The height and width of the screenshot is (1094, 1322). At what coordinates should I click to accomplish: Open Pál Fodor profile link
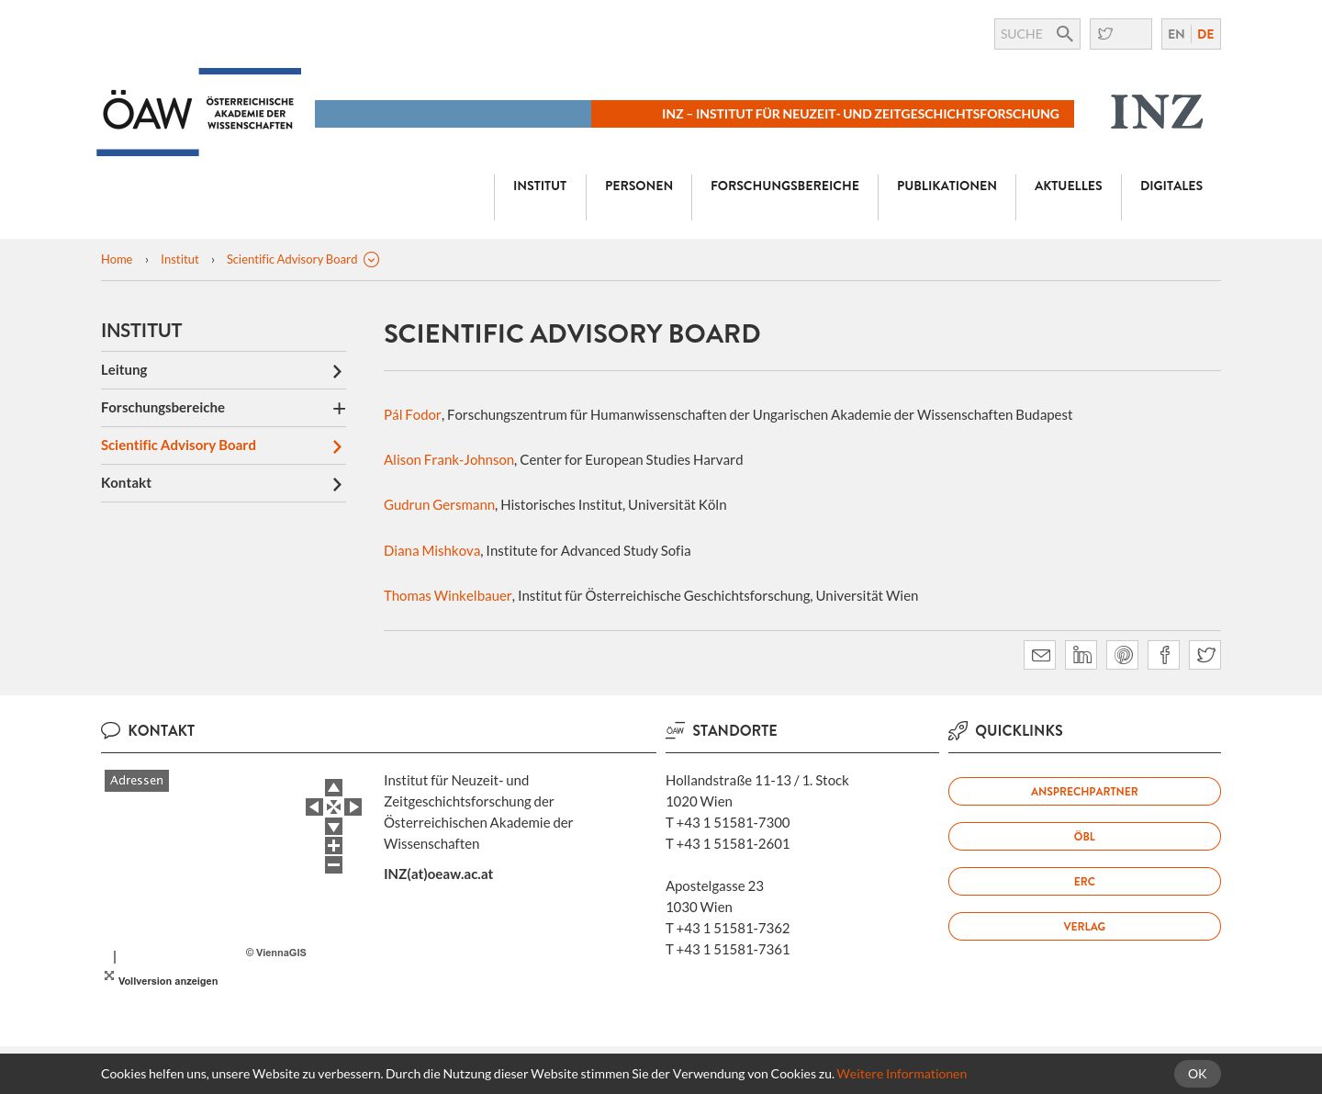tap(412, 415)
